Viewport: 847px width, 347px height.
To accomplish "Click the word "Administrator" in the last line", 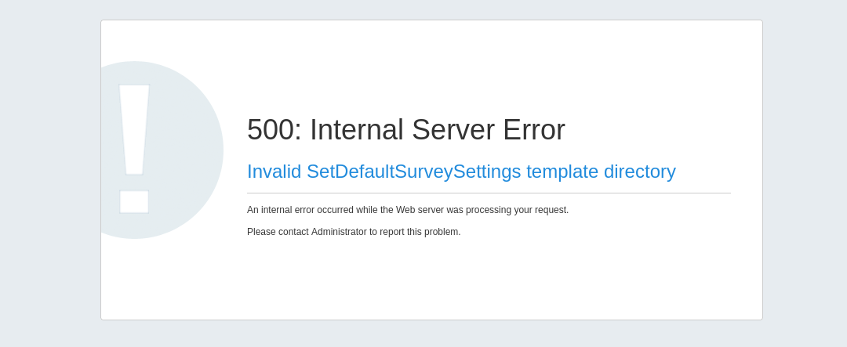I will click(339, 232).
